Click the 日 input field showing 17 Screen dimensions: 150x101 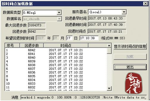(69, 38)
